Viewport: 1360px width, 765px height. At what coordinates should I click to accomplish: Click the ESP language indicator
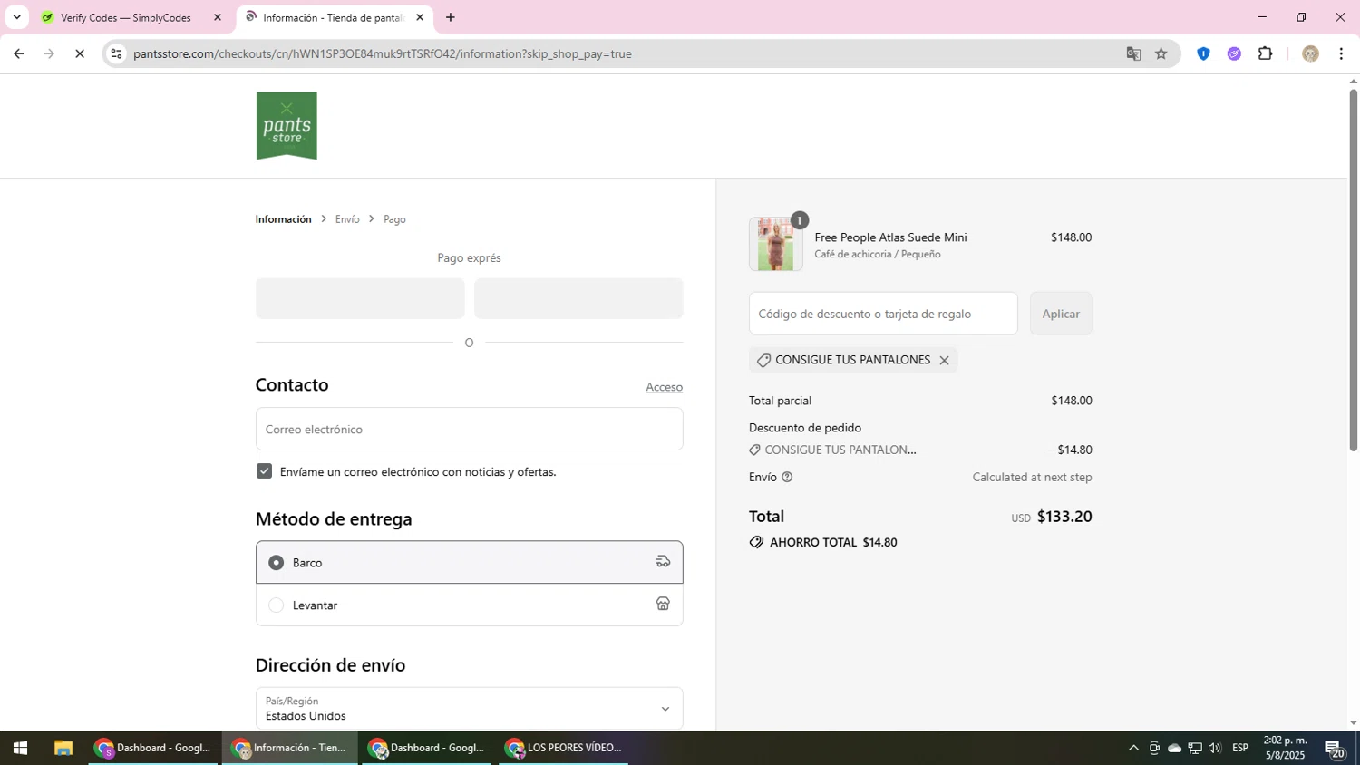(x=1240, y=748)
